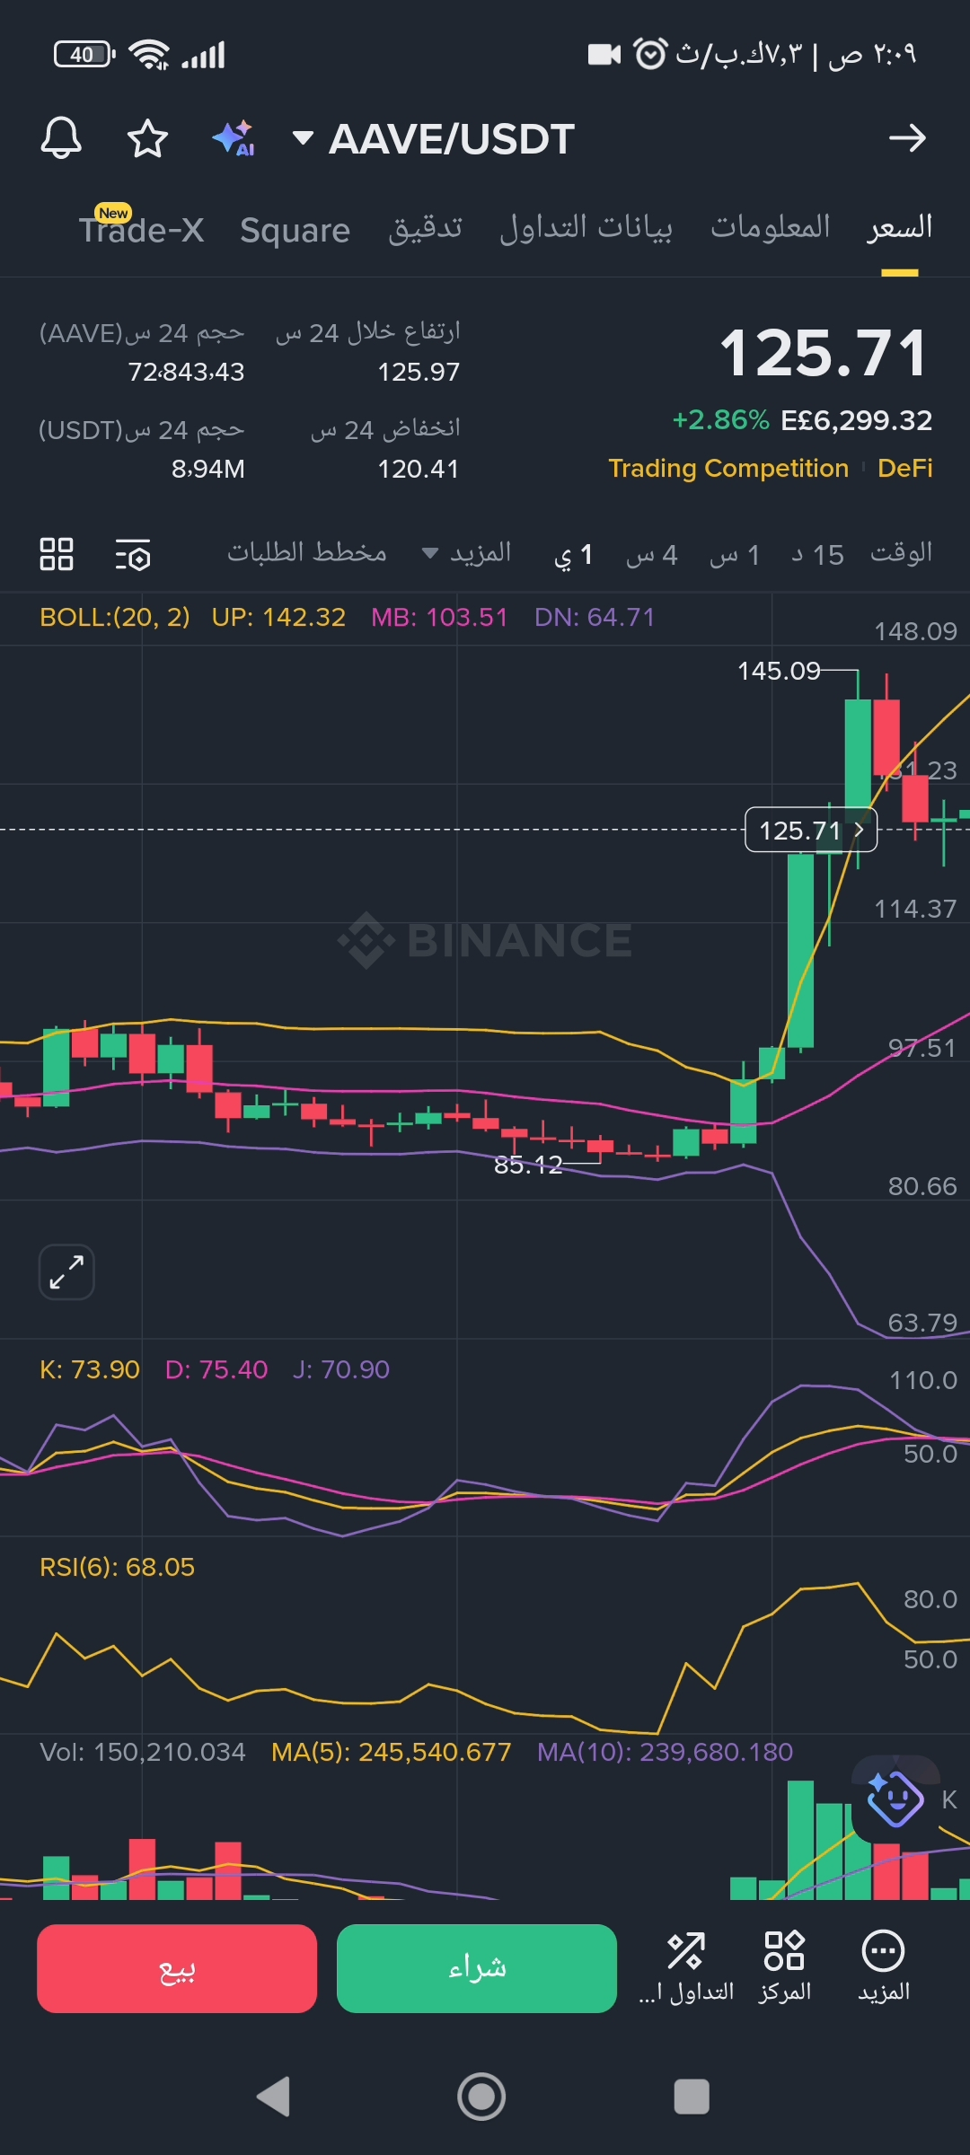The width and height of the screenshot is (970, 2155).
Task: Open chart indicator settings icon
Action: coord(133,555)
